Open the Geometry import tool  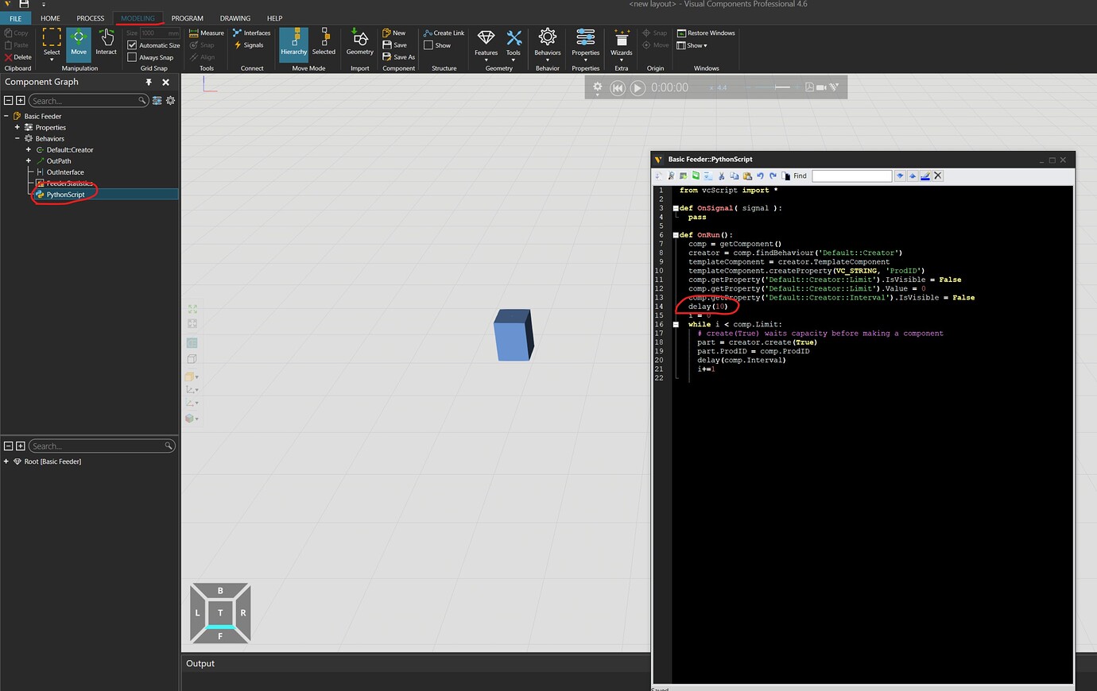click(359, 42)
